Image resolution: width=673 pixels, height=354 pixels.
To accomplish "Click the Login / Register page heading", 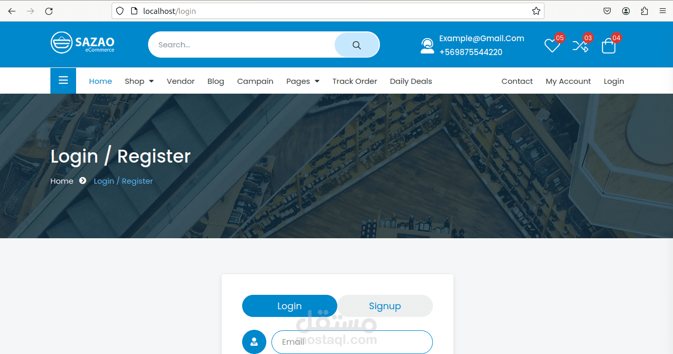I will click(x=121, y=156).
